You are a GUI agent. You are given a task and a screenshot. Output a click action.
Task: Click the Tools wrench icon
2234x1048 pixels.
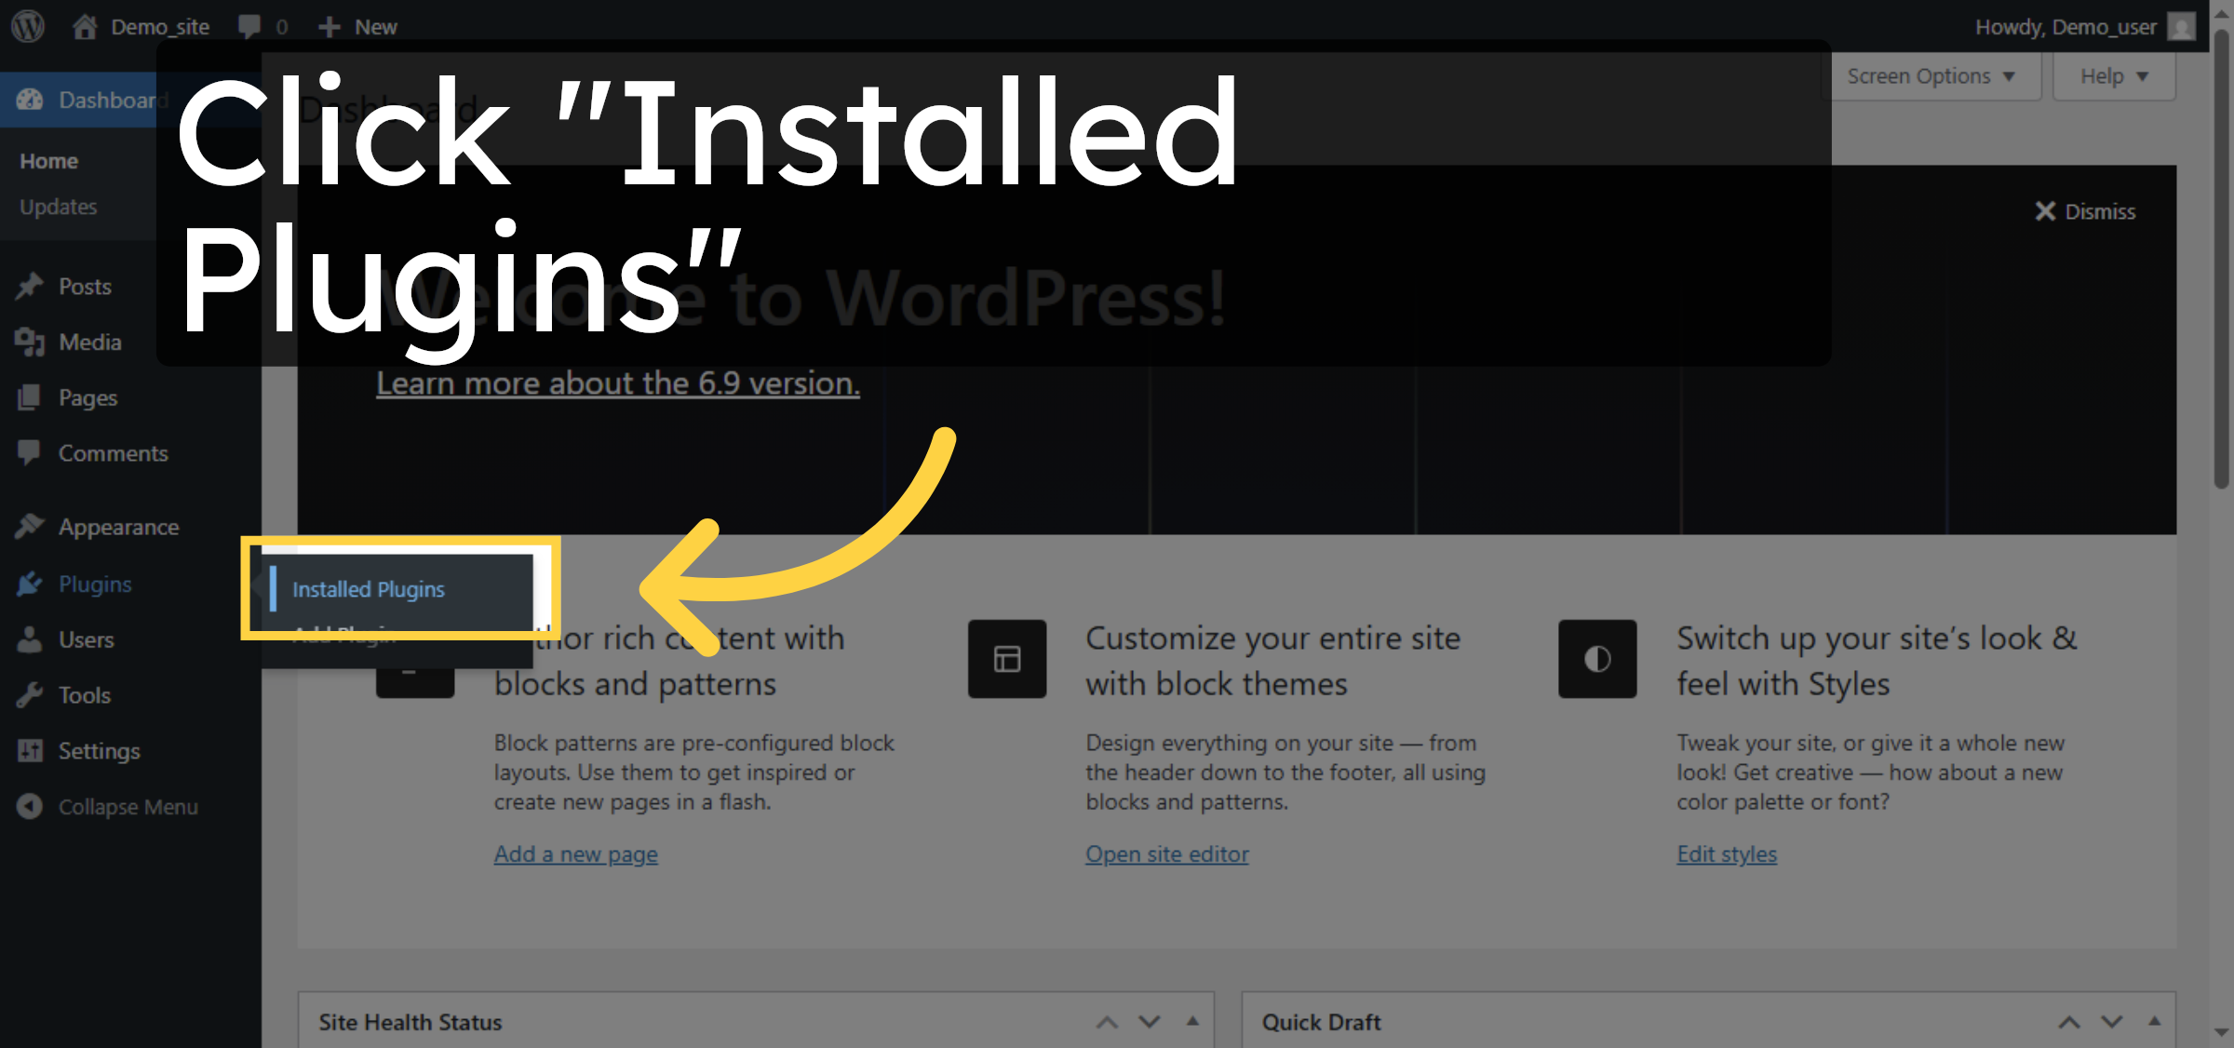[31, 695]
